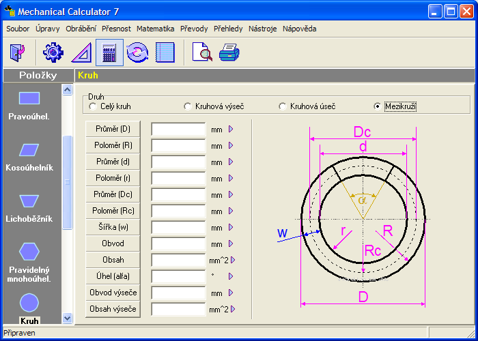The width and height of the screenshot is (478, 341).
Task: Click the Obvod button
Action: click(113, 243)
